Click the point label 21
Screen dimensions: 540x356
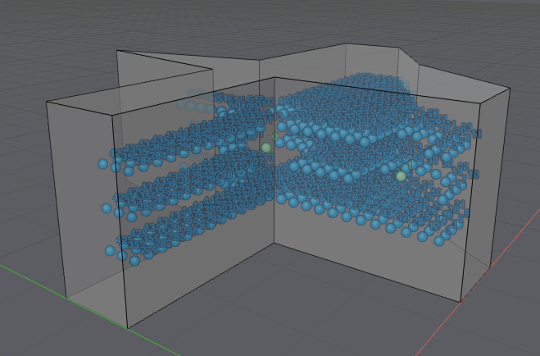coord(460,204)
